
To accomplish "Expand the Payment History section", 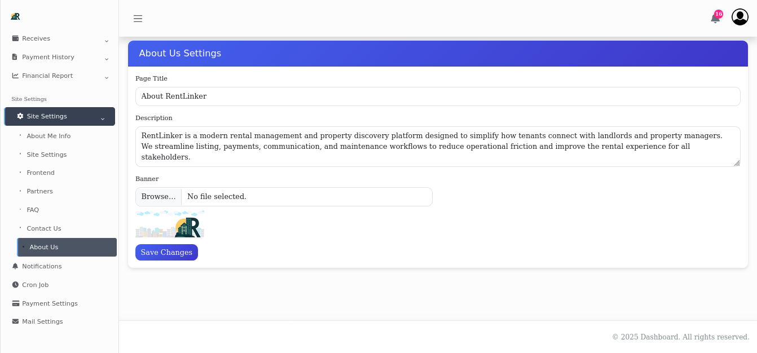I will (x=107, y=59).
